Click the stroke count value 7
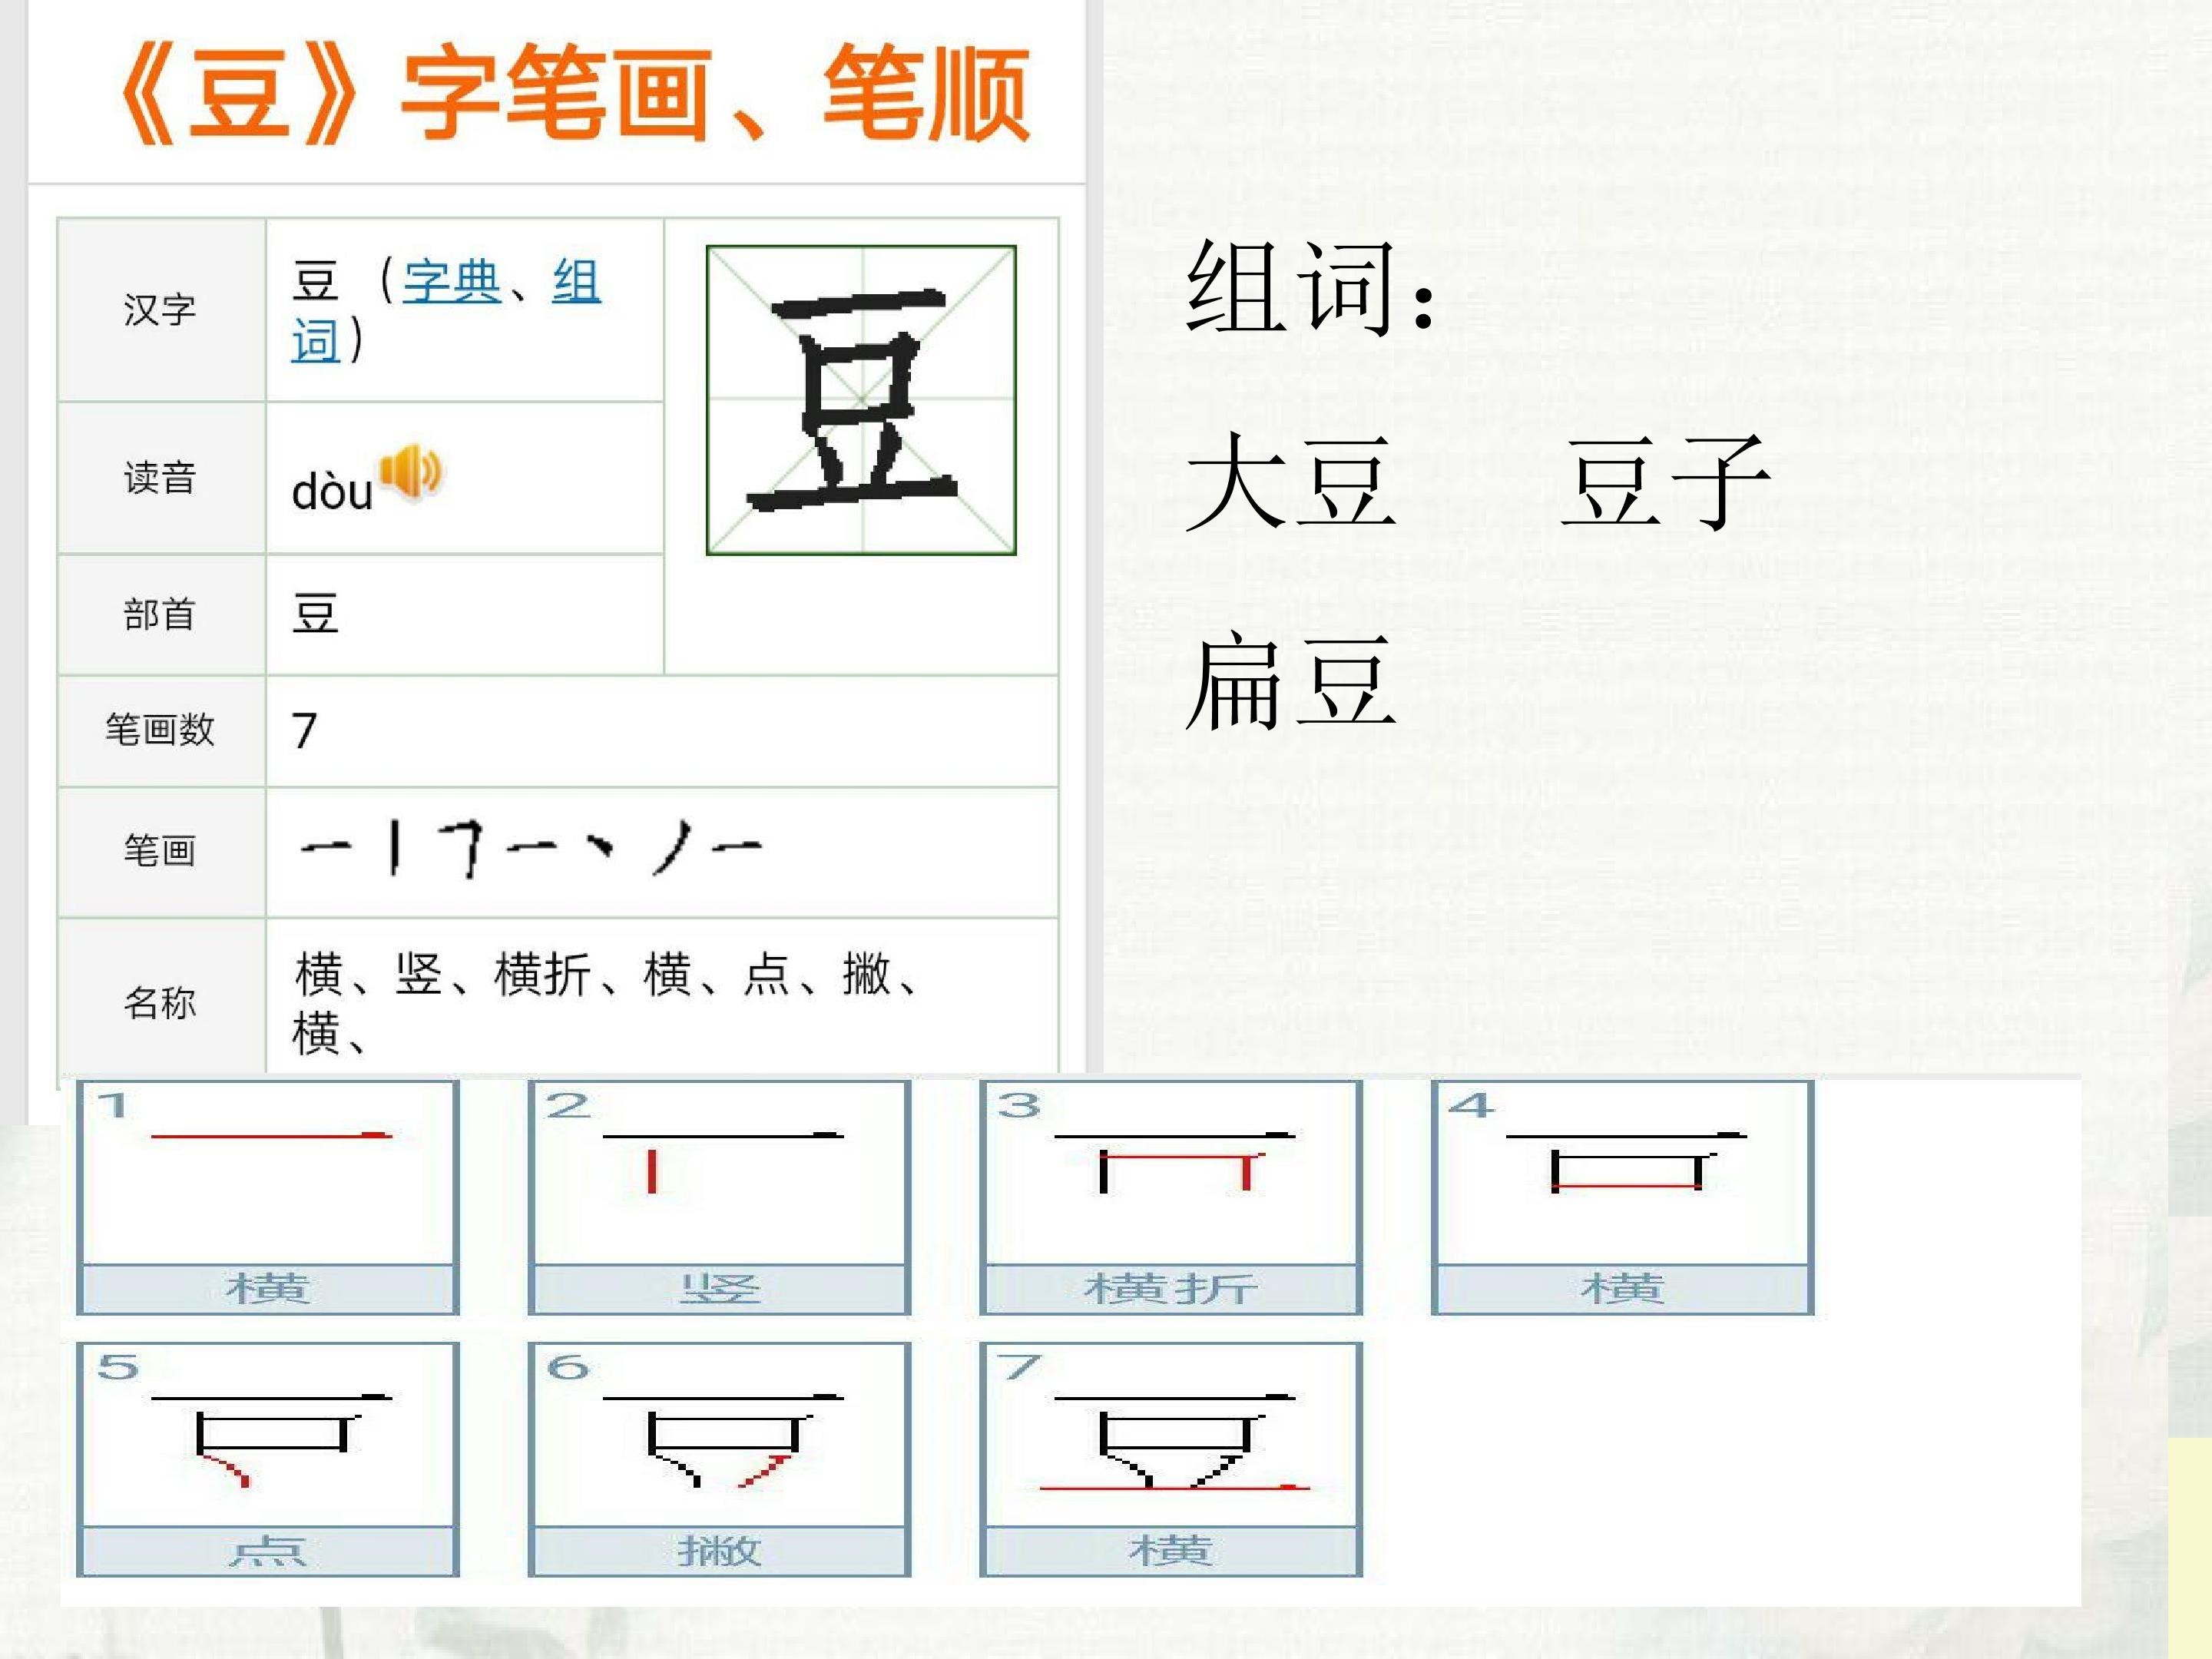The width and height of the screenshot is (2212, 1659). tap(305, 731)
